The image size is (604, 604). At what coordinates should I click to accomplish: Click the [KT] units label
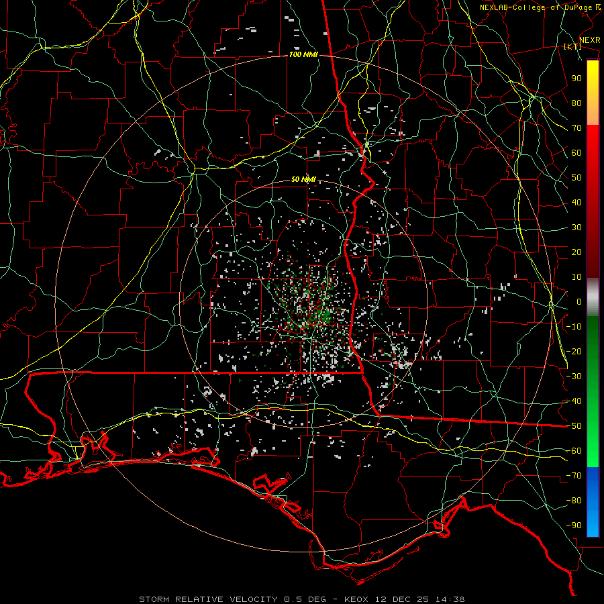(x=572, y=46)
